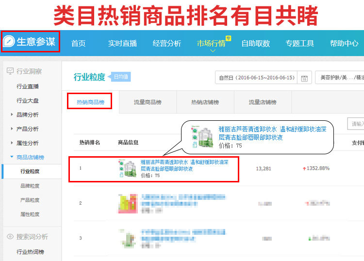Click the 日均值 tag beside 行业粒度
This screenshot has width=364, height=261.
[121, 77]
